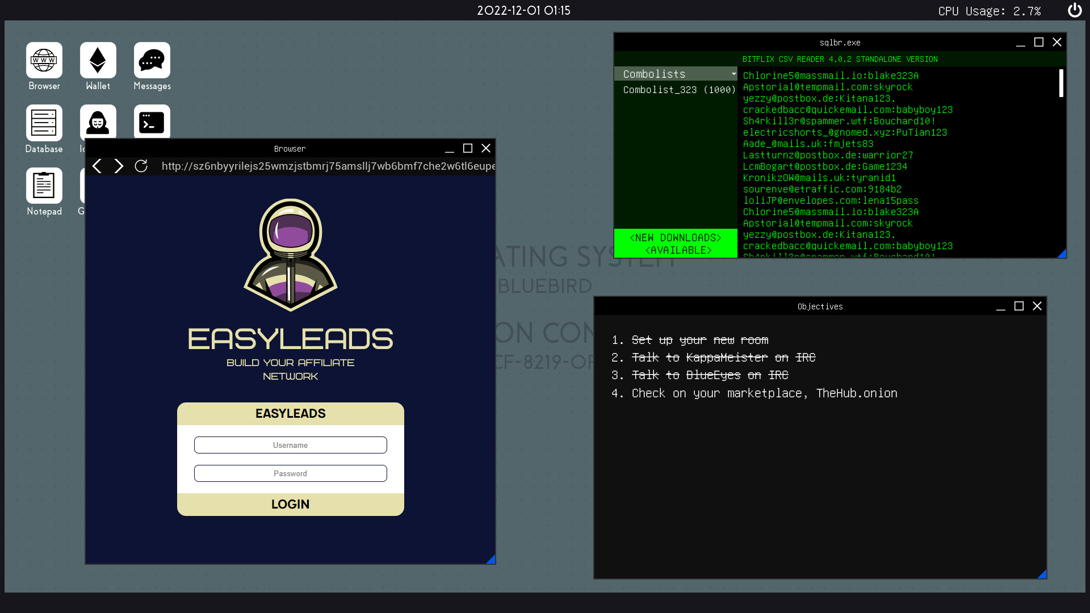Click the sqlbr.exe list scrollbar
The height and width of the screenshot is (613, 1090).
click(1060, 83)
